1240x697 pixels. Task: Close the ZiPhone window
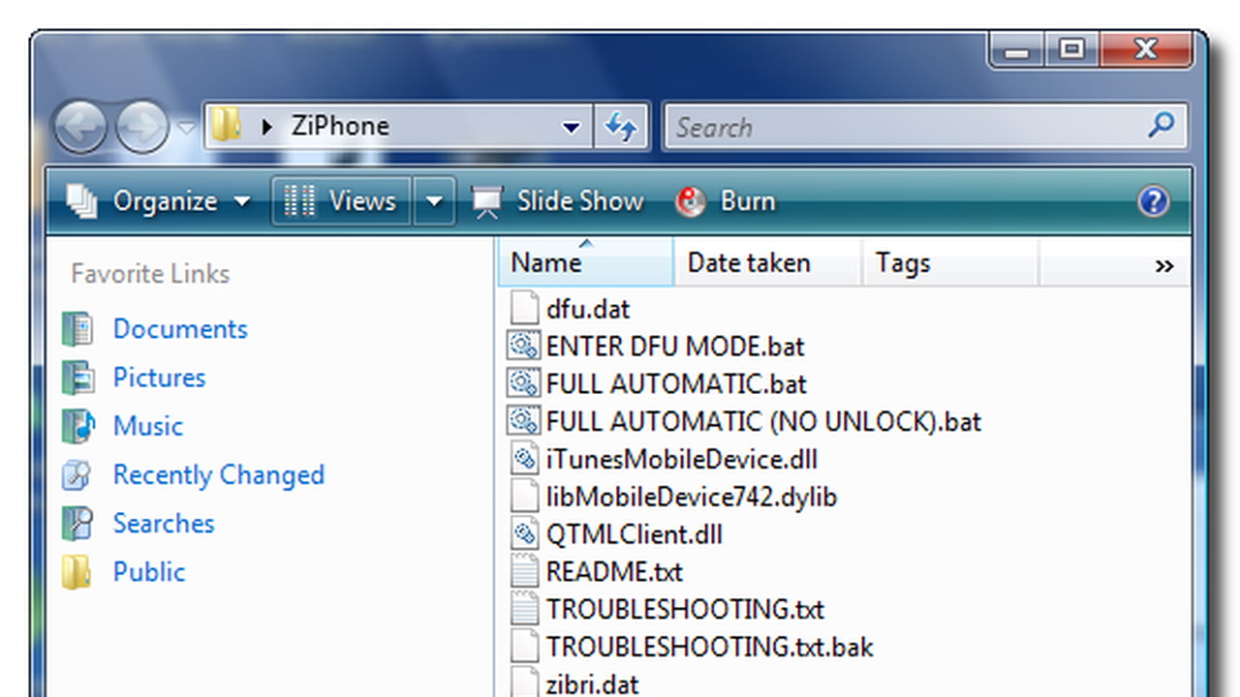[x=1145, y=49]
